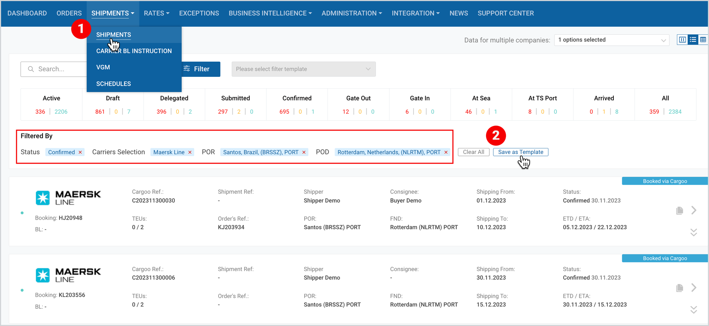Click Cargoo Ref C202311300006
Image resolution: width=709 pixels, height=326 pixels.
point(154,278)
